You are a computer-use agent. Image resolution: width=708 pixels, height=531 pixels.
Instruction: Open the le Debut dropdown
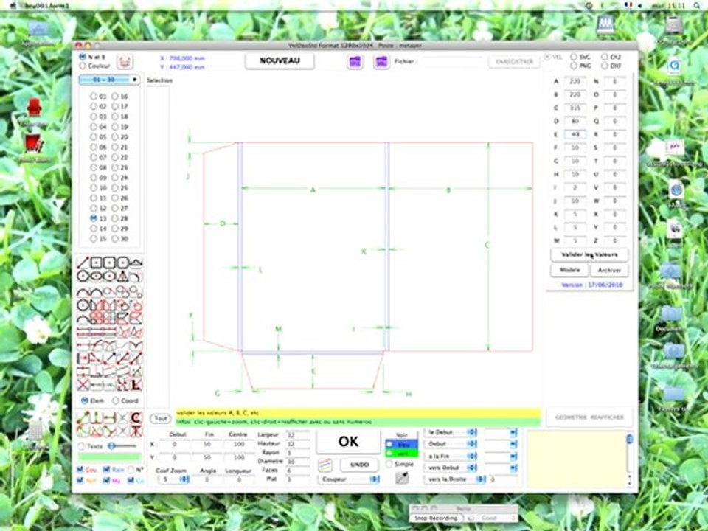tap(451, 433)
